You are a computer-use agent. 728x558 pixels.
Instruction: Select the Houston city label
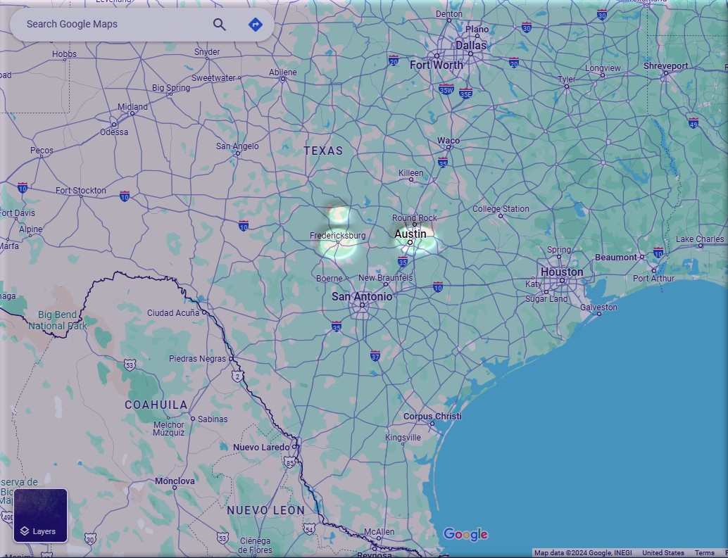[561, 272]
